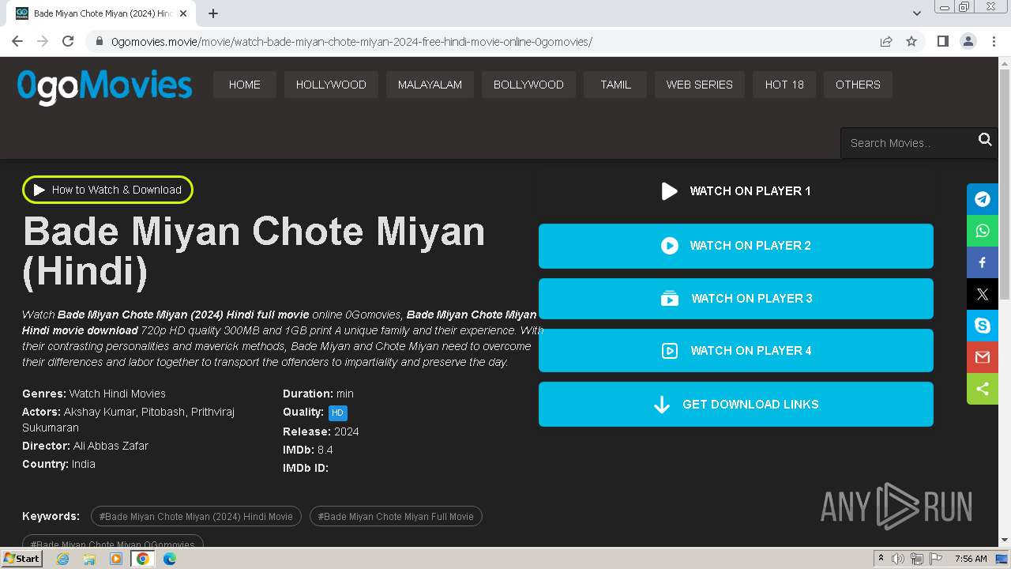Open #Bade Miyan Chote Miyan (2024) Hindi Movie tag
Screen dimensions: 1011x569
[196, 517]
